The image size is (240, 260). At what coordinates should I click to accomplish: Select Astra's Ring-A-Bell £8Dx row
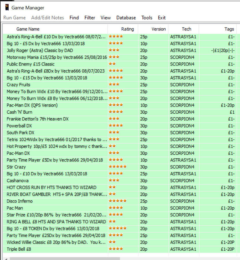[x=121, y=71]
